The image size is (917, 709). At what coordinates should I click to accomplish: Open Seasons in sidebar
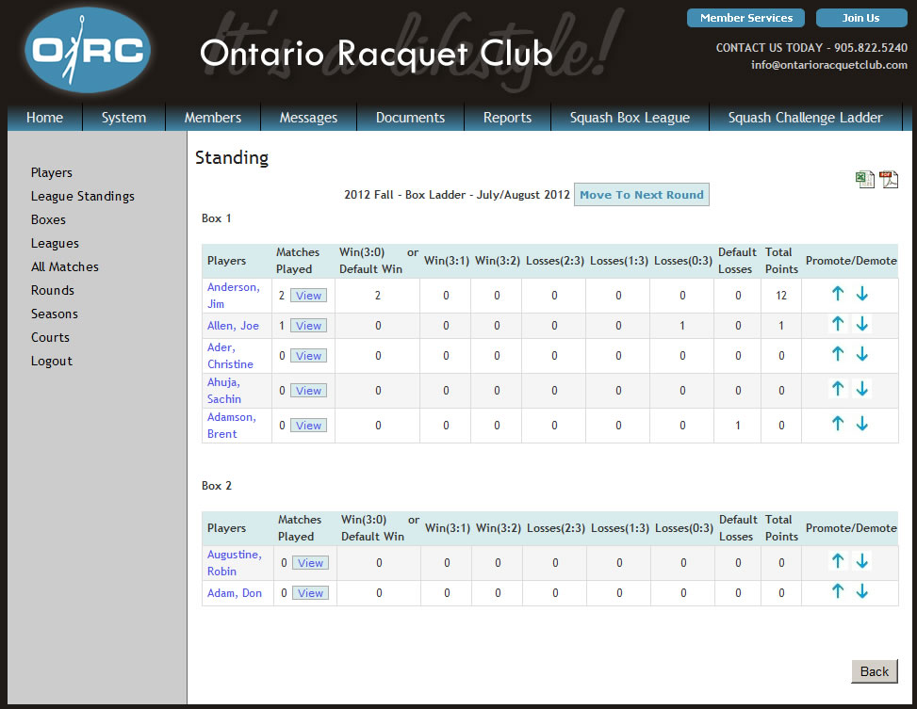[x=55, y=314]
